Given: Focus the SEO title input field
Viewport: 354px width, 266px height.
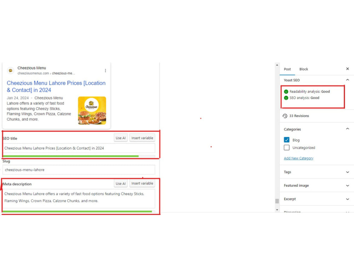Looking at the screenshot, I should click(x=79, y=148).
